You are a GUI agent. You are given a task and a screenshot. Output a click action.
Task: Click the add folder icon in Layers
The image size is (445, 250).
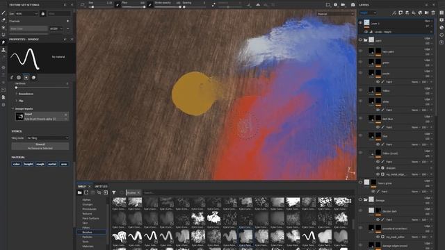(426, 12)
